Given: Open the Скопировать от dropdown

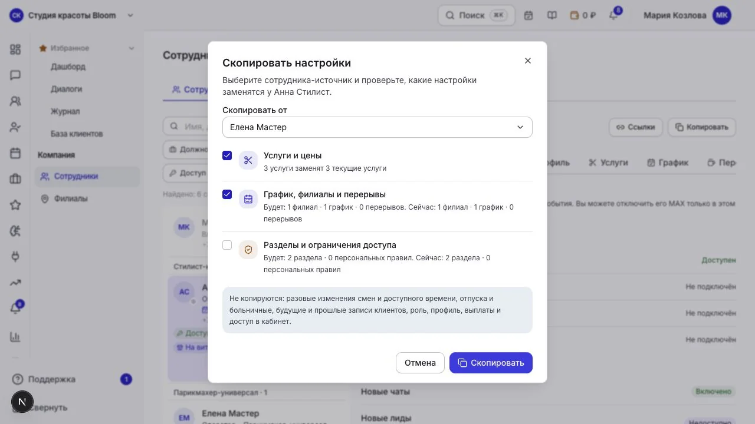Looking at the screenshot, I should (x=377, y=127).
